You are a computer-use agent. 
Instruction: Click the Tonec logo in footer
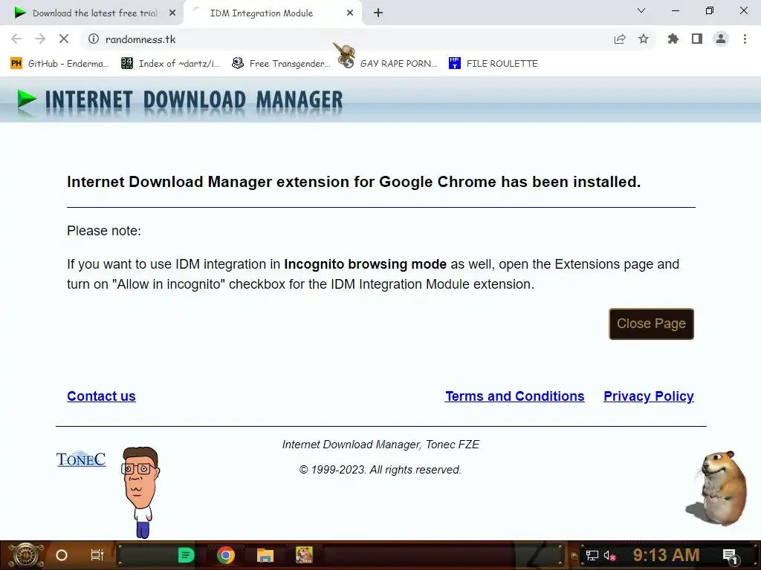81,459
